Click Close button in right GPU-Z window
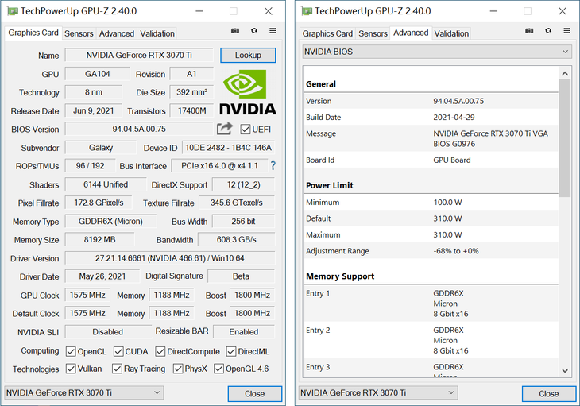580x406 pixels. [x=548, y=394]
